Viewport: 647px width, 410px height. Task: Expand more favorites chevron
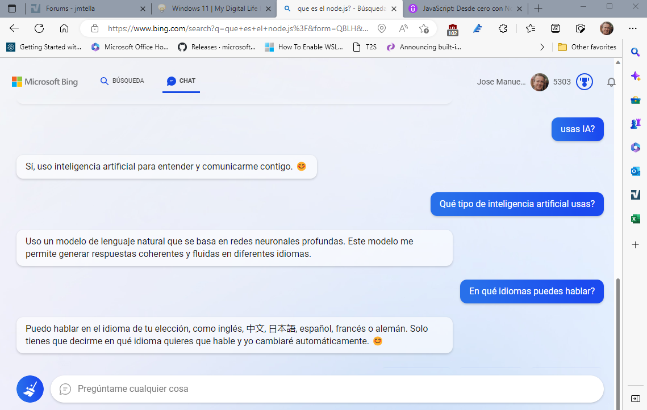click(x=542, y=47)
